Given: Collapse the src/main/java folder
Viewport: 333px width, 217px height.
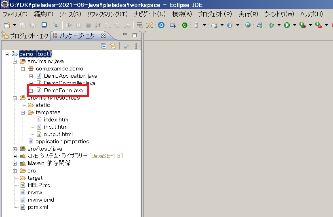Looking at the screenshot, I should [x=15, y=62].
